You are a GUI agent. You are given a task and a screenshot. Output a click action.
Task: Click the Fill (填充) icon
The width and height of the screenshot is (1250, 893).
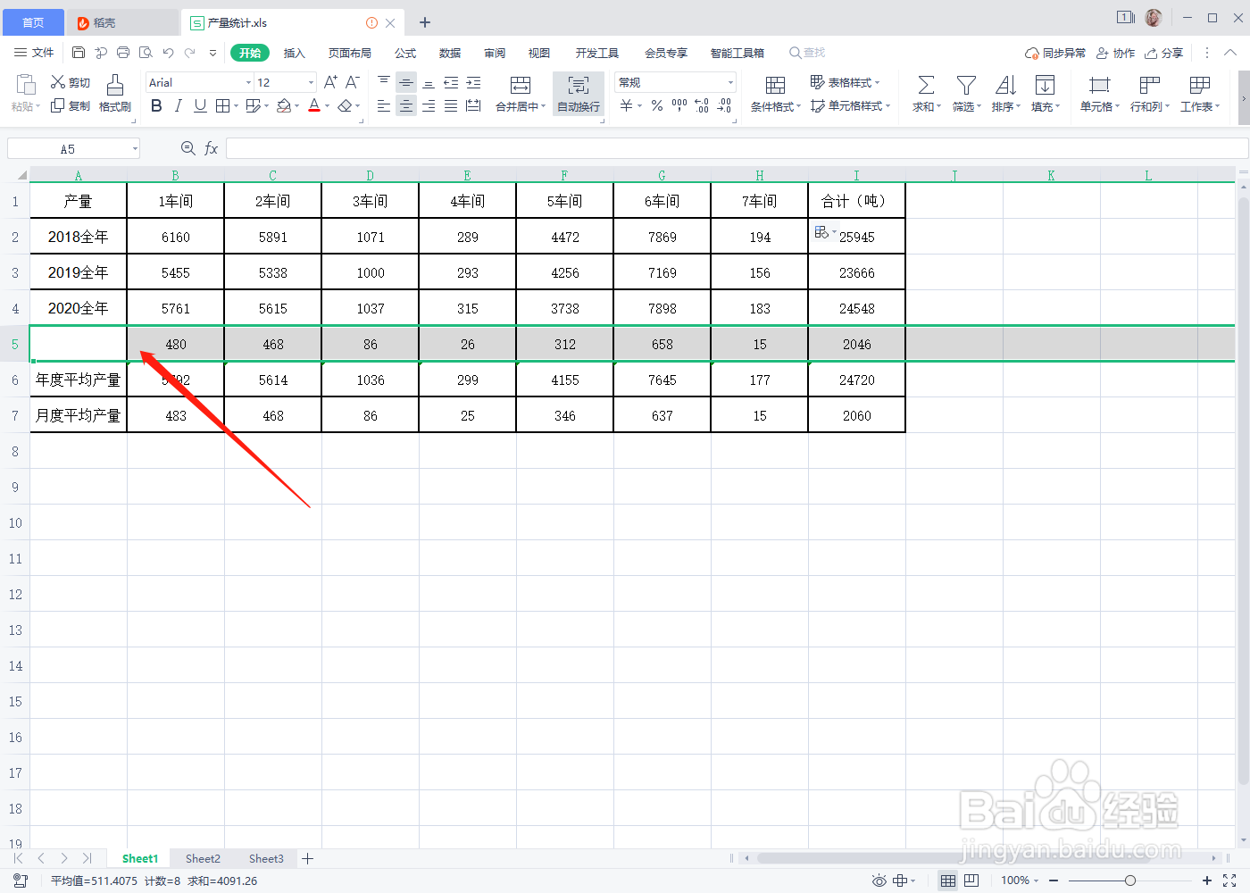click(x=1045, y=86)
